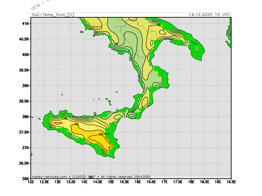Click the 12E longitude axis label

pyautogui.click(x=31, y=182)
